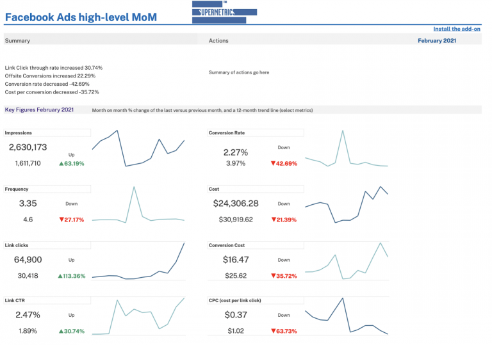Viewport: 492px width, 345px height.
Task: Select the Link clicks trend sparkline
Action: point(138,261)
